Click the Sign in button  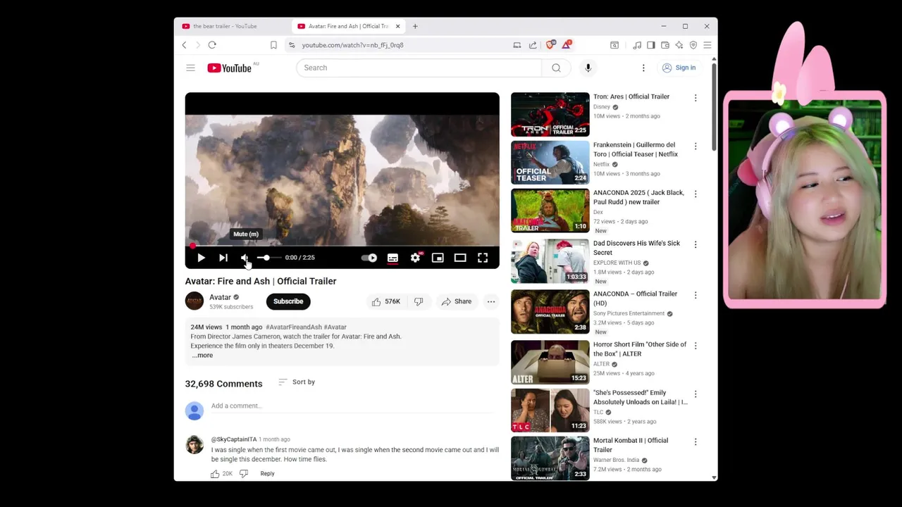pyautogui.click(x=679, y=68)
